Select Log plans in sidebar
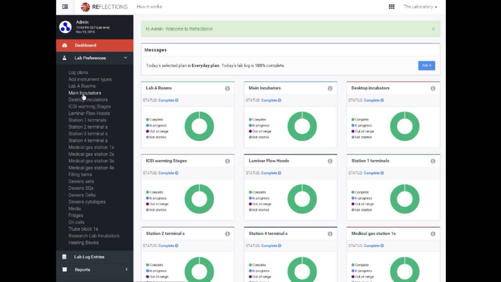501x282 pixels. (x=78, y=72)
